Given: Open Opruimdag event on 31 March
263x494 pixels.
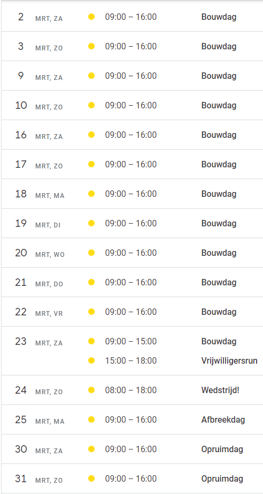Looking at the screenshot, I should (222, 479).
